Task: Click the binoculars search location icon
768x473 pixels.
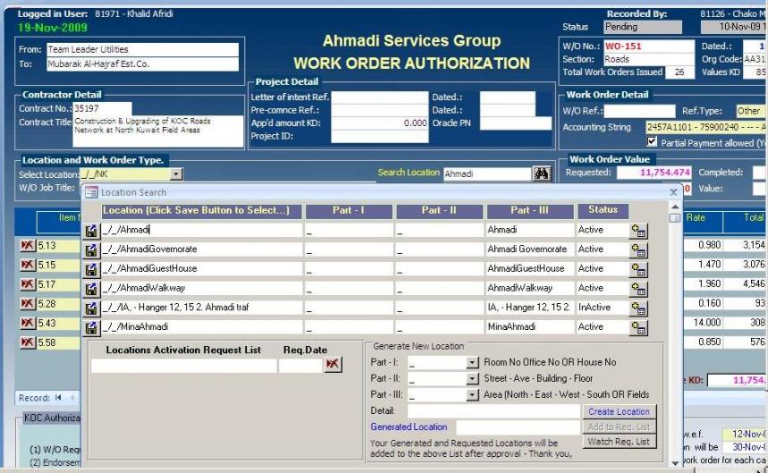Action: tap(541, 174)
